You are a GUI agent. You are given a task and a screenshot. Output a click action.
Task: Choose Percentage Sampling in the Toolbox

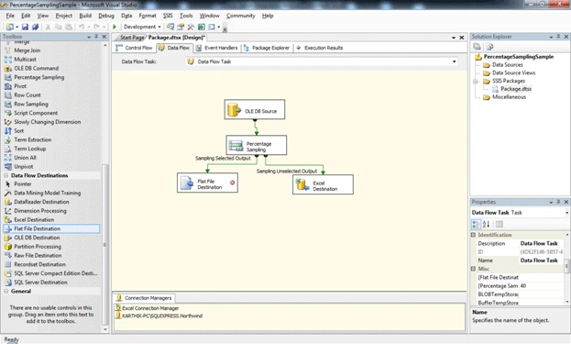point(39,77)
